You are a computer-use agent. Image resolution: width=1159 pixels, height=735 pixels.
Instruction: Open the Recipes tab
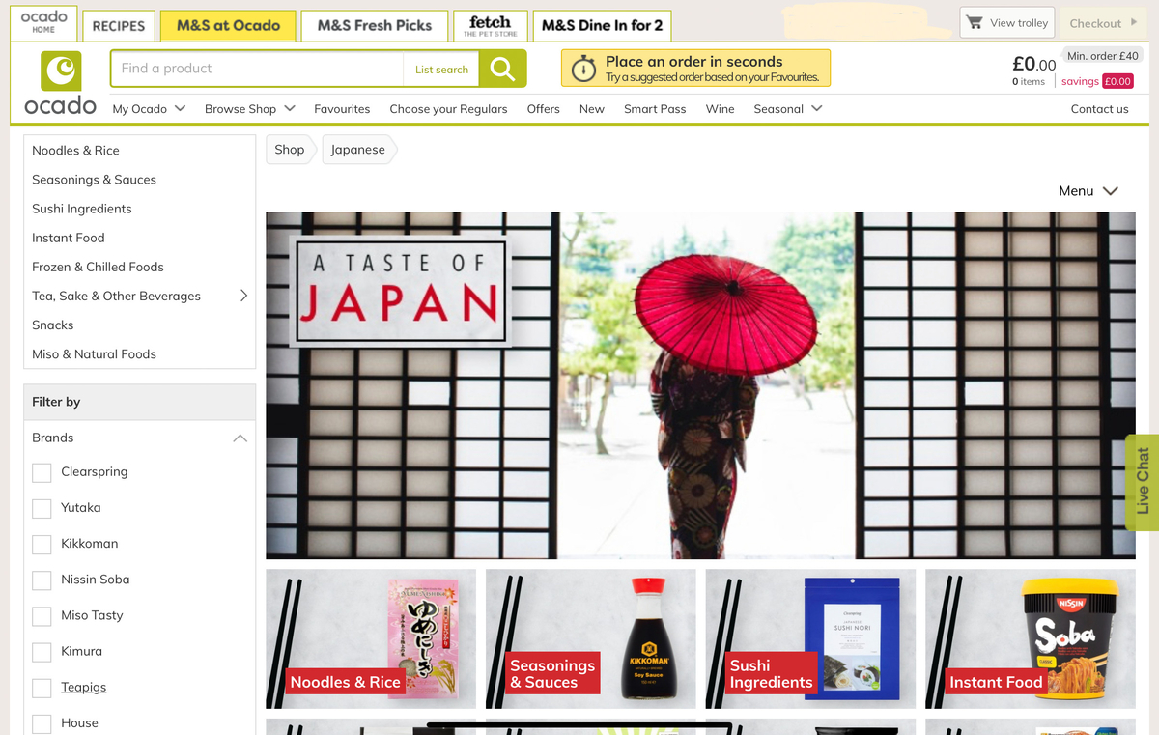119,26
